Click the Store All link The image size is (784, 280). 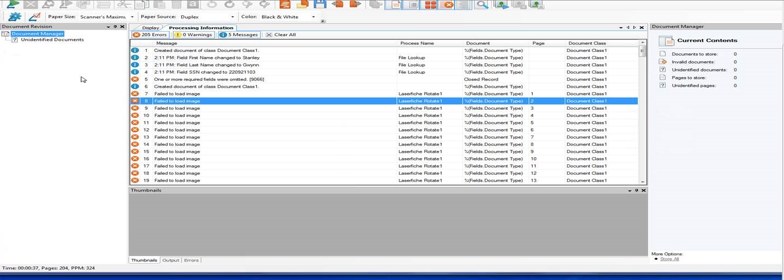click(670, 259)
